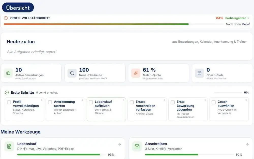The image size is (254, 159).
Task: Tick the Lebenslauf aufbauen checkbox
Action: click(x=91, y=102)
